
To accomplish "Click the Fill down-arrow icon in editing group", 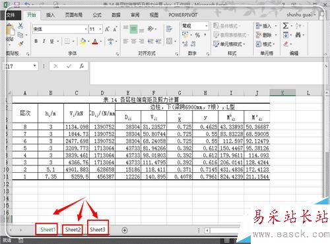I will pos(286,35).
